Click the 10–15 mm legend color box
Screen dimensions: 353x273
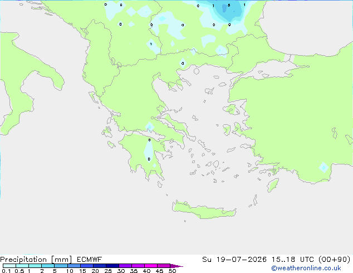tap(73, 266)
